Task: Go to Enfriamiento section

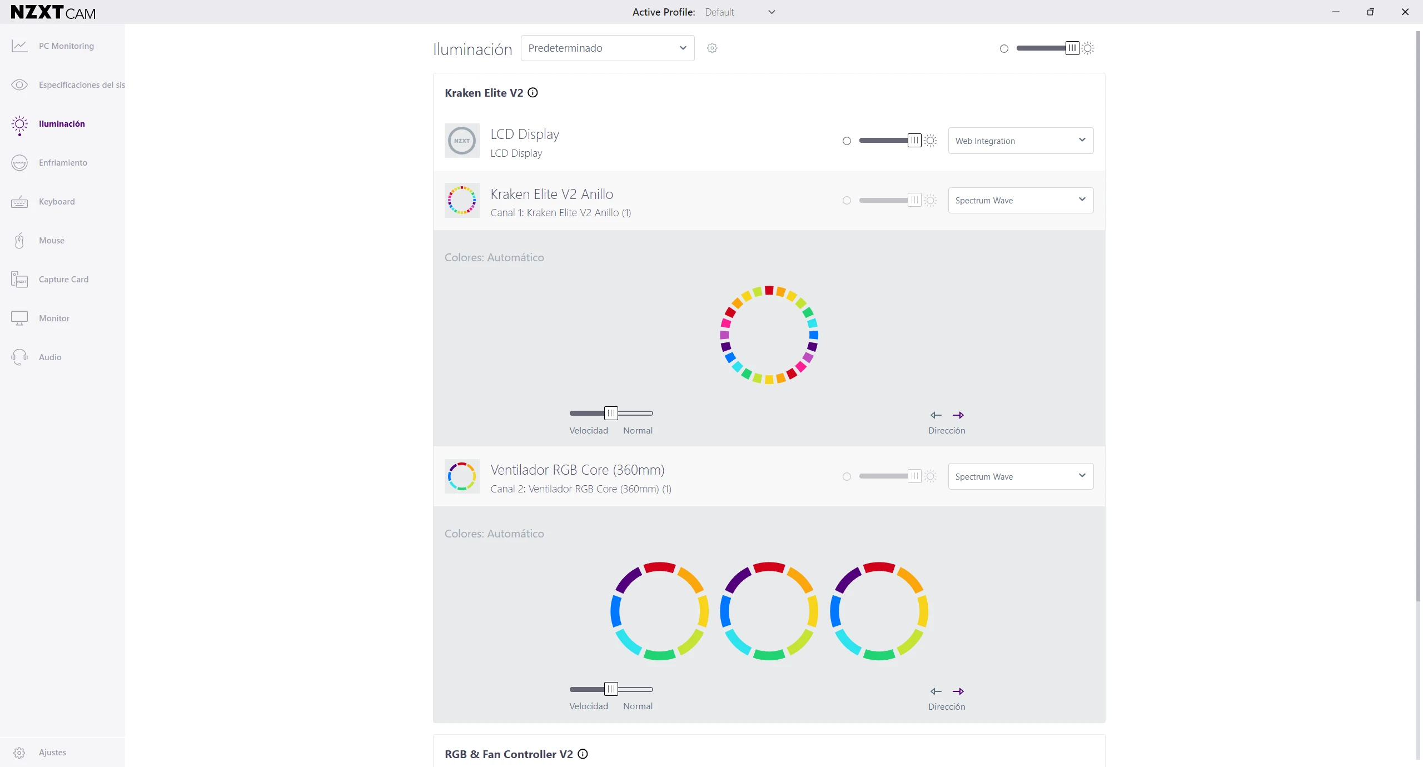Action: pyautogui.click(x=62, y=163)
